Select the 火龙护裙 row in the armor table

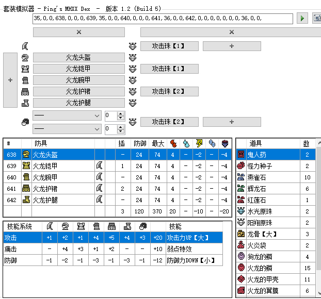[x=117, y=189]
